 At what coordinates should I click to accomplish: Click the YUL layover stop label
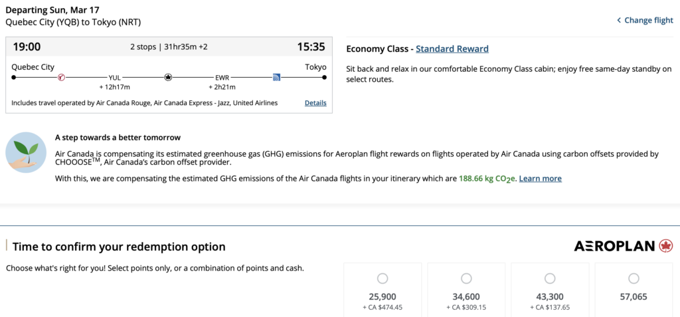point(115,78)
